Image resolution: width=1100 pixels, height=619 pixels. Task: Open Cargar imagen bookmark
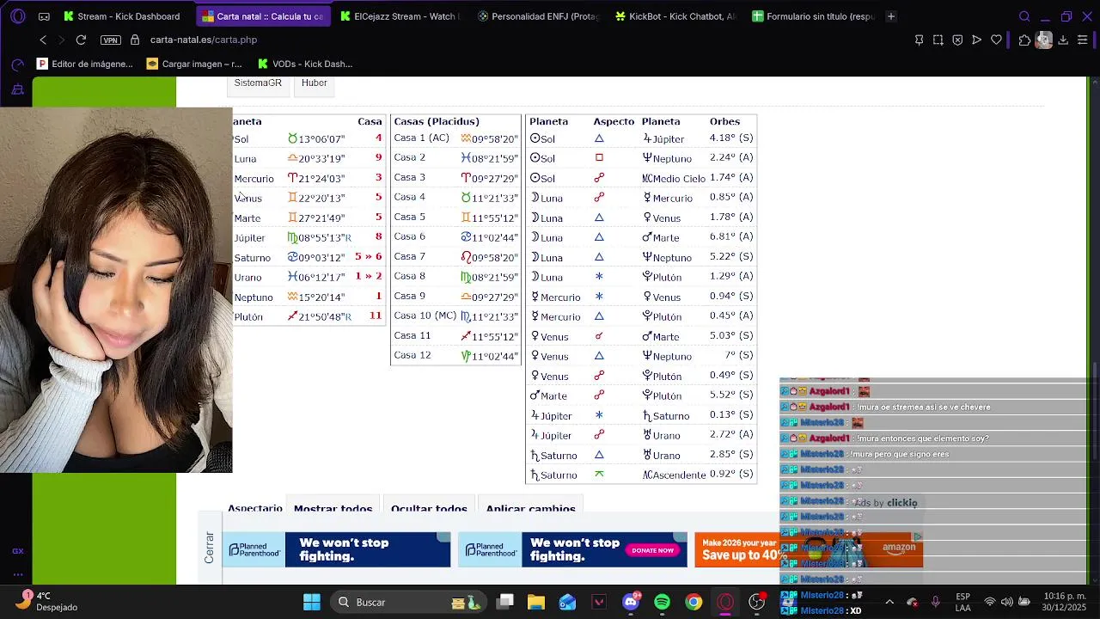pos(194,64)
